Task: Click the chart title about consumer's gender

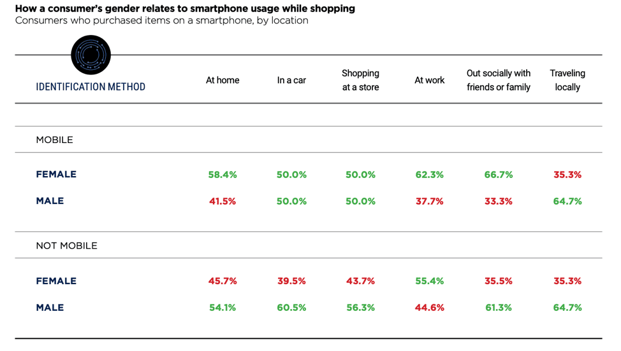Action: coord(185,9)
